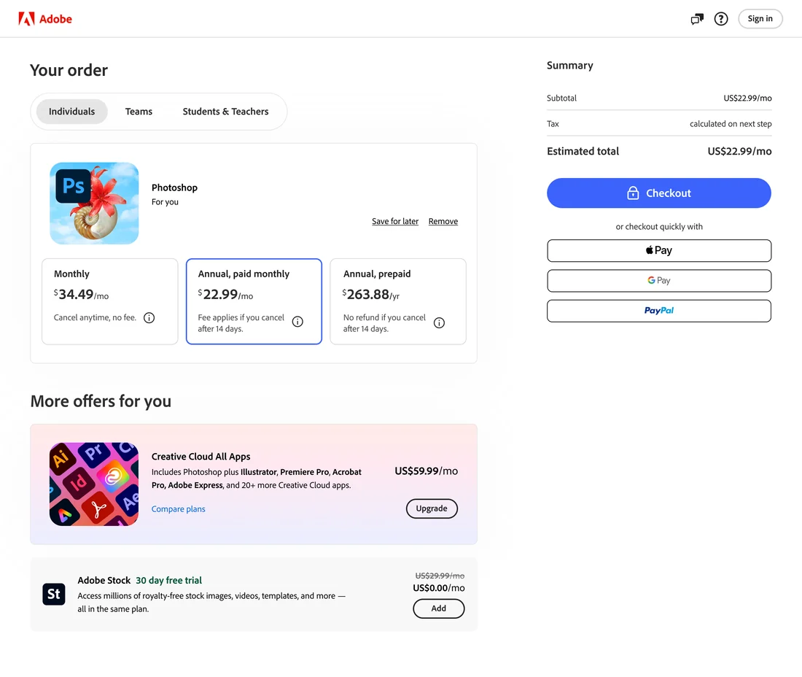This screenshot has width=802, height=677.
Task: Click the struck-through US$29.99/mo price
Action: pos(440,576)
